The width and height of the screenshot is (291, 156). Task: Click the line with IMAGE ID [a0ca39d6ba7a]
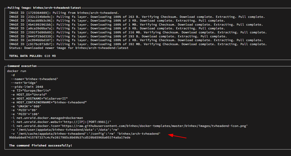tap(117, 28)
